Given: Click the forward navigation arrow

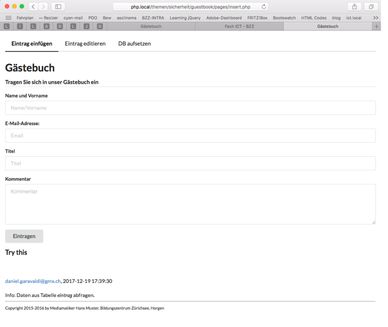Looking at the screenshot, I should coord(43,7).
